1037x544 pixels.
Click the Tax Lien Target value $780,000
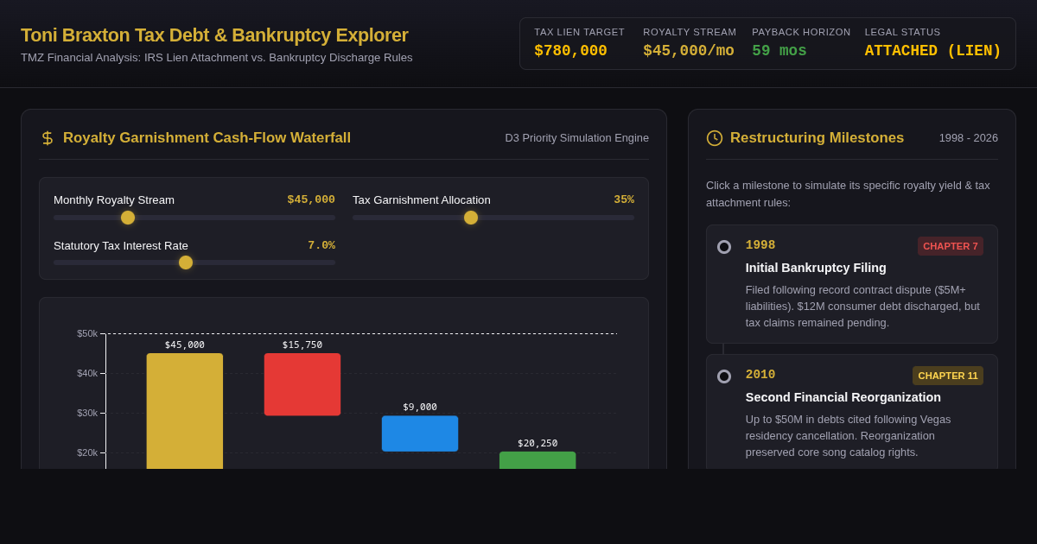570,51
